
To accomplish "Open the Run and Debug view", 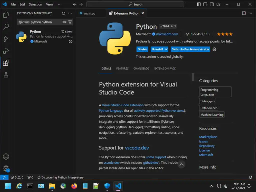I will coord(6,51).
